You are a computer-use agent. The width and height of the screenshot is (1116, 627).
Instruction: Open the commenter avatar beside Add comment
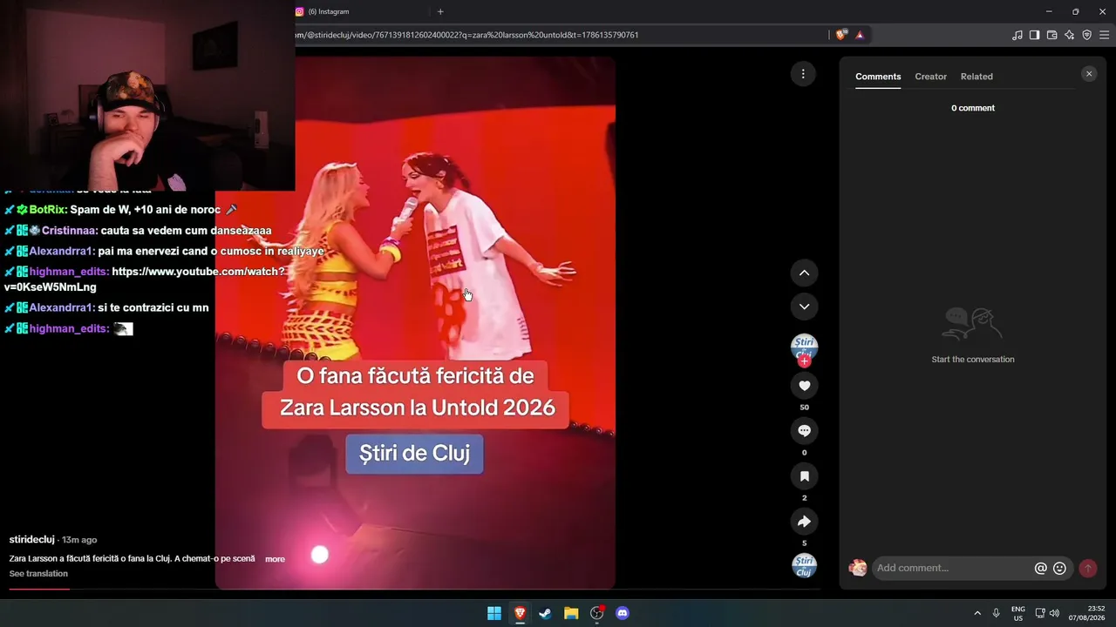tap(858, 568)
